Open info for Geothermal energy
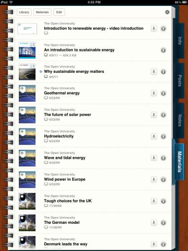The image size is (188, 251). tap(163, 93)
